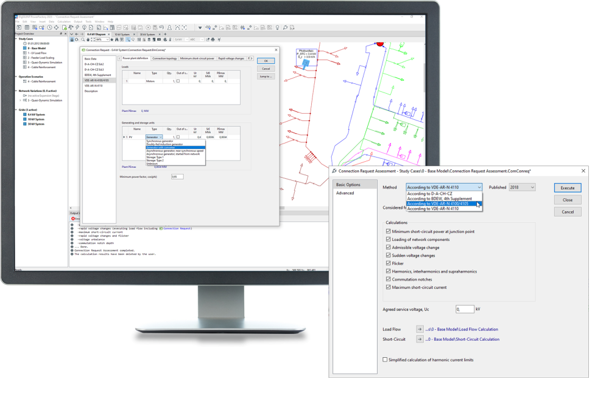Click Cancel in the Connection Request Assessment dialog
The height and width of the screenshot is (404, 609).
point(568,212)
